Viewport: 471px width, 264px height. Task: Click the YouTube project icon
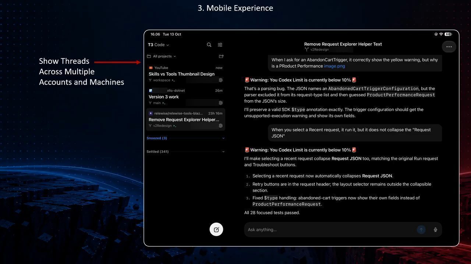tap(150, 68)
